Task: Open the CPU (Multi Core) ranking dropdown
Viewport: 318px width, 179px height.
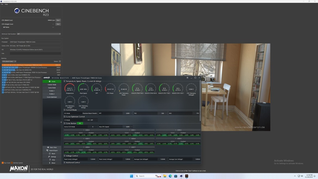Action: coord(9,61)
